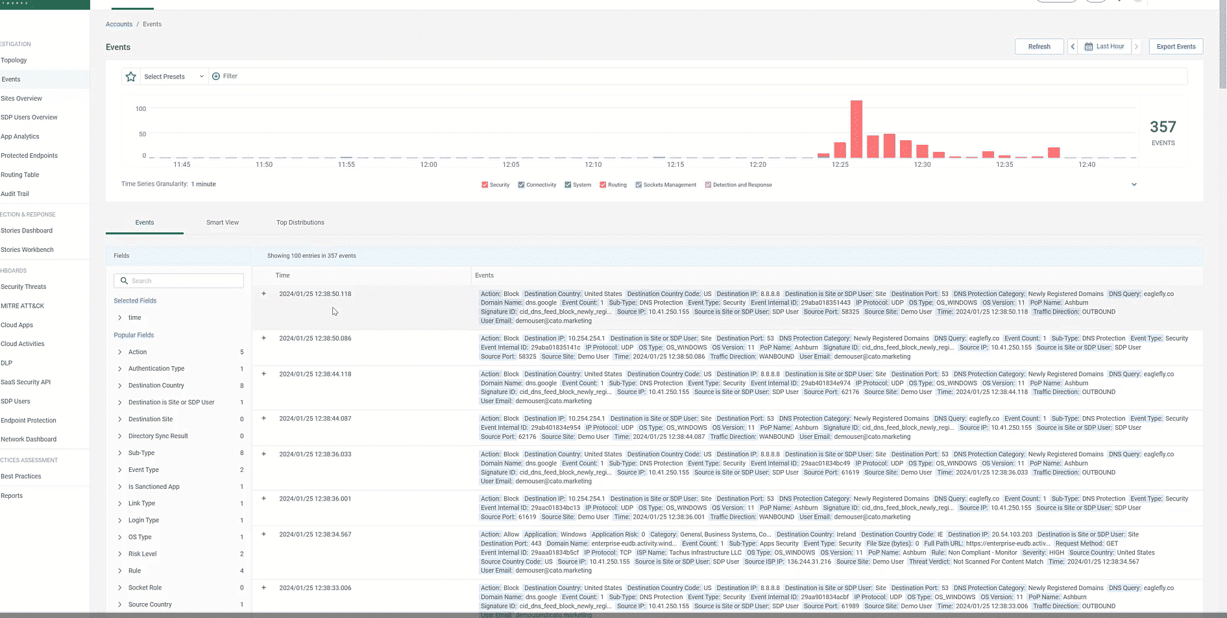
Task: Open Security Threats in the sidebar
Action: [x=23, y=287]
